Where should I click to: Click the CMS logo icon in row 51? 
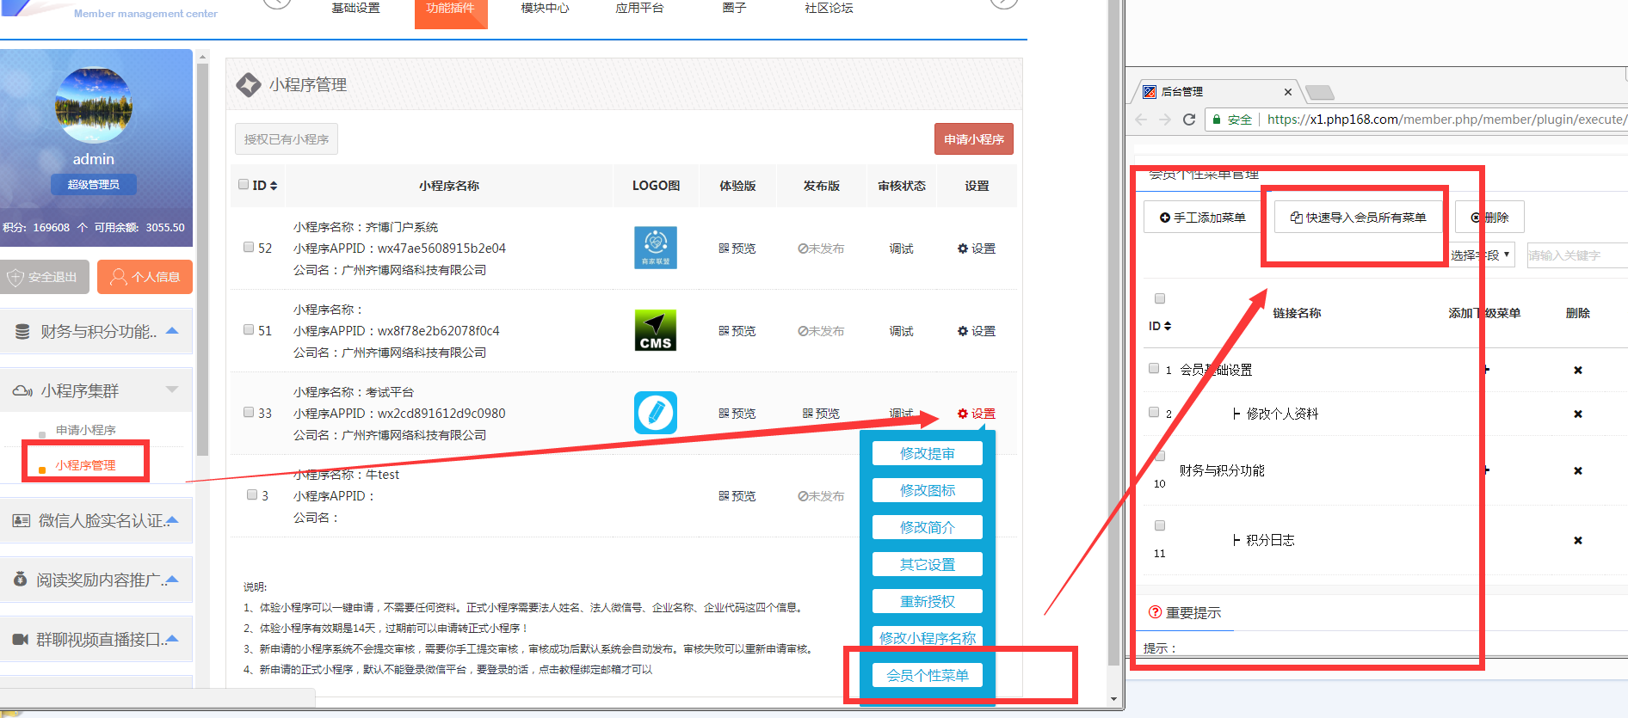655,331
